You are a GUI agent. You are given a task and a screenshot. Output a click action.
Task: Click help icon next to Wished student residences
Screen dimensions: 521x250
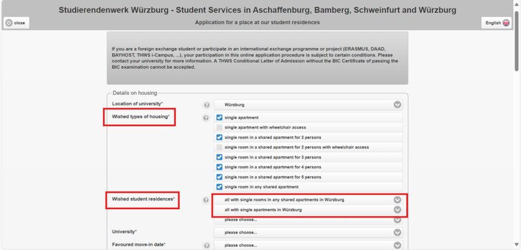coord(206,200)
